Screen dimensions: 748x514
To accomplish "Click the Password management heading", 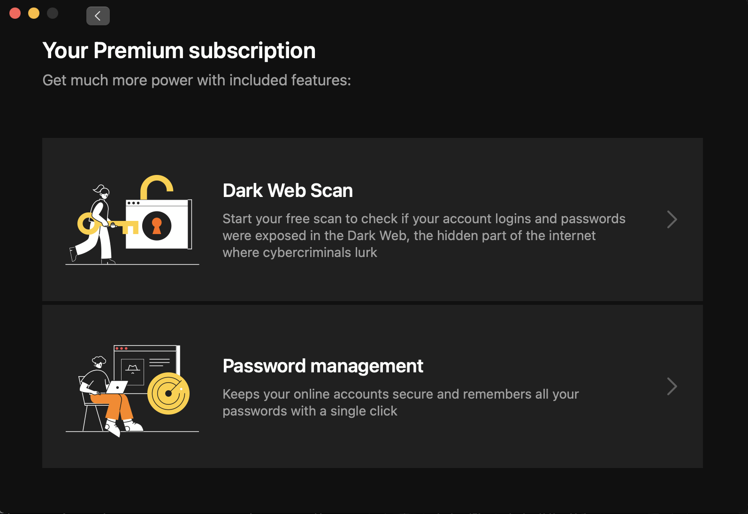I will coord(323,366).
